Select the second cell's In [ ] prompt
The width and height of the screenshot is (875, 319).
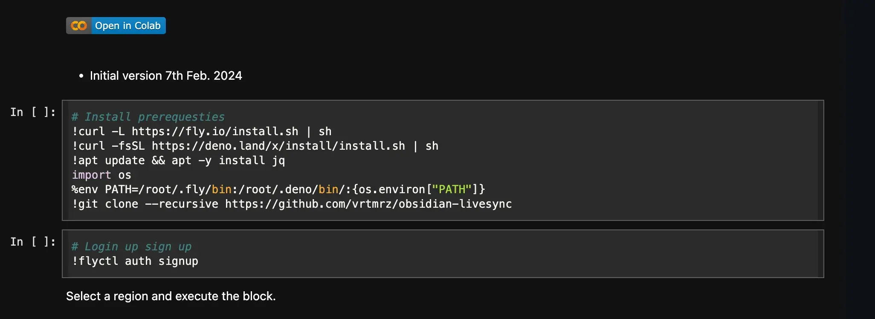[x=33, y=242]
